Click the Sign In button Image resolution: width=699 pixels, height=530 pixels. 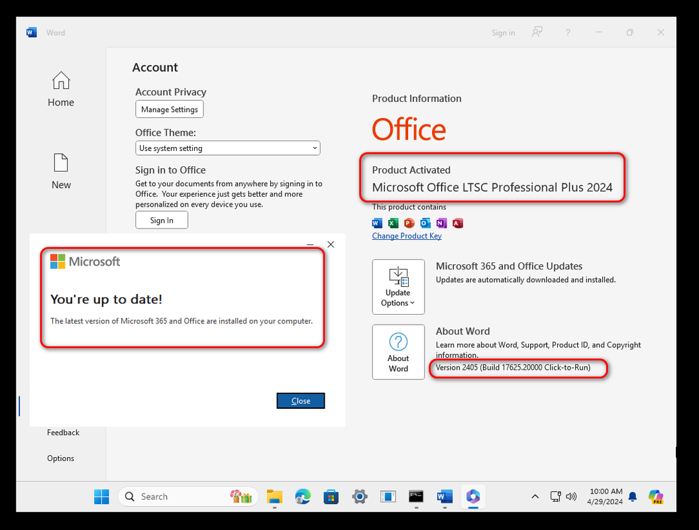tap(162, 220)
